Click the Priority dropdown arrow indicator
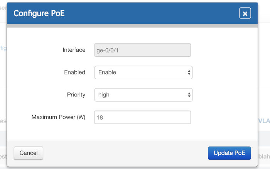270x169 pixels. 189,95
